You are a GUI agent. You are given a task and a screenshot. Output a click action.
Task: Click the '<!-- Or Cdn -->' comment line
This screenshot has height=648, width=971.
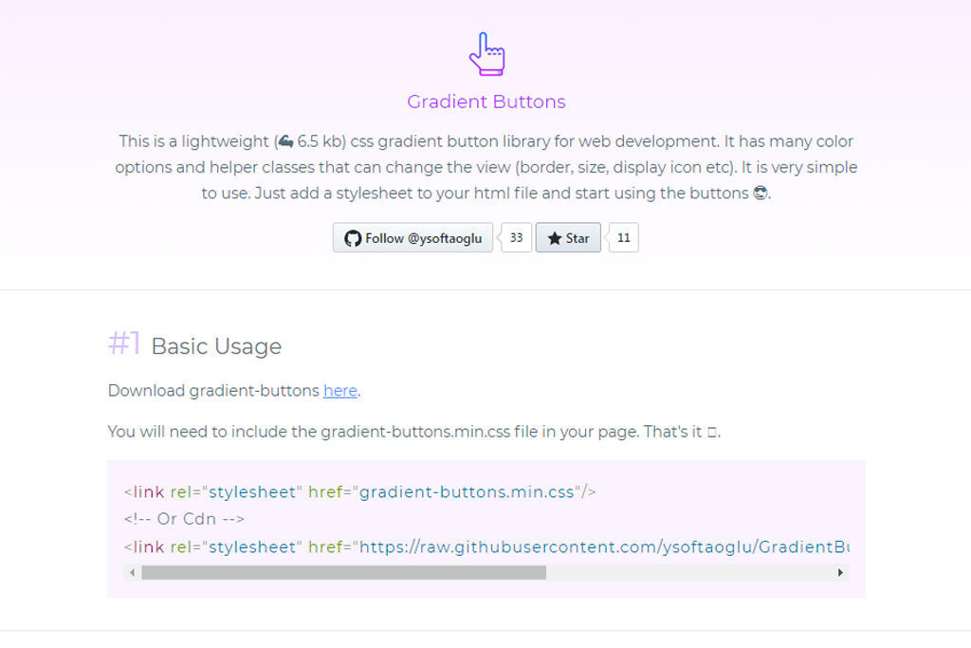click(184, 519)
